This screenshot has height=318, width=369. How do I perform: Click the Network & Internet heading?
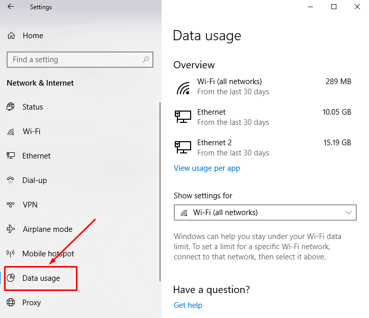(x=40, y=83)
